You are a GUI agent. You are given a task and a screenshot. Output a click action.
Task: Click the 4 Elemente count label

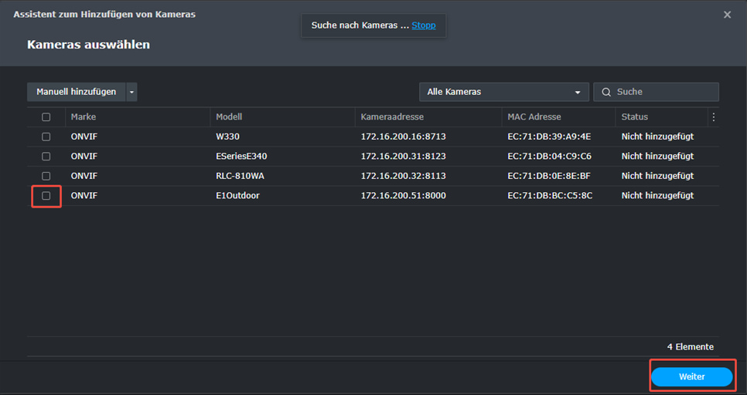(x=691, y=347)
